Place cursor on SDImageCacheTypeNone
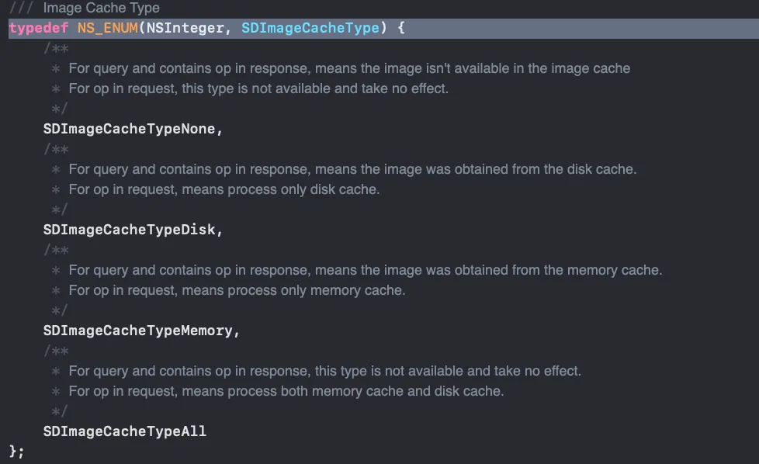This screenshot has width=759, height=464. pyautogui.click(x=129, y=129)
